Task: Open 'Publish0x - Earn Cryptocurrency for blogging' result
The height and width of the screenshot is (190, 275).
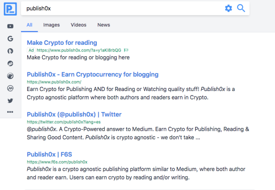Action: pyautogui.click(x=93, y=75)
